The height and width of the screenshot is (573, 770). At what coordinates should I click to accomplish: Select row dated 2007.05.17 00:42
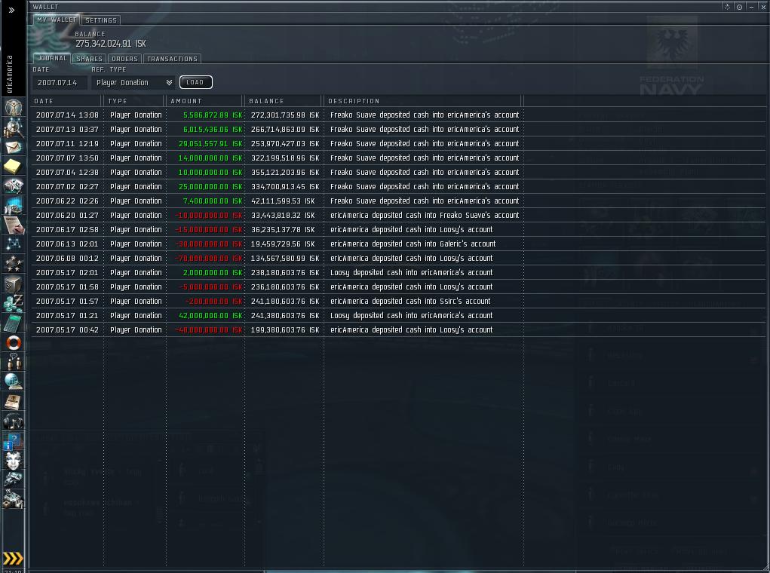(398, 330)
